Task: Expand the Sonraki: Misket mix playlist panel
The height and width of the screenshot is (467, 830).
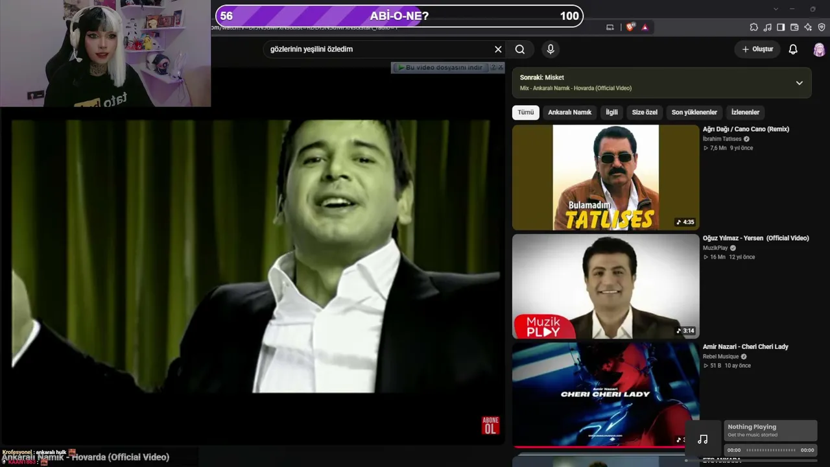Action: [x=799, y=83]
